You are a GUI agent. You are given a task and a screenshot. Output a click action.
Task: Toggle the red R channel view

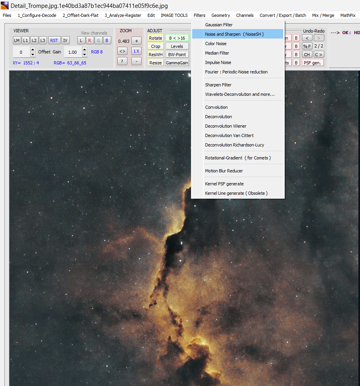pos(90,40)
